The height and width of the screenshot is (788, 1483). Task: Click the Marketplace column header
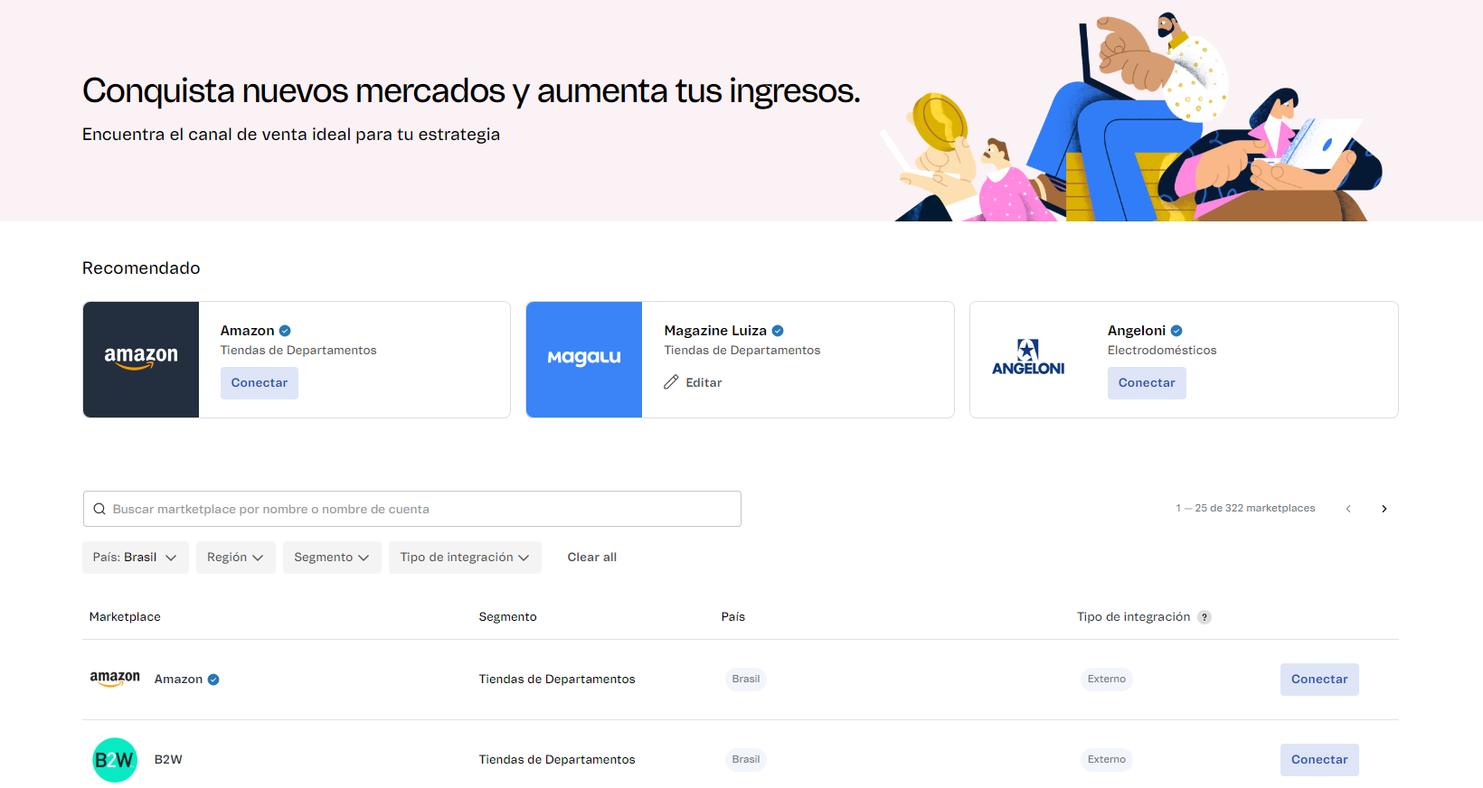coord(125,617)
